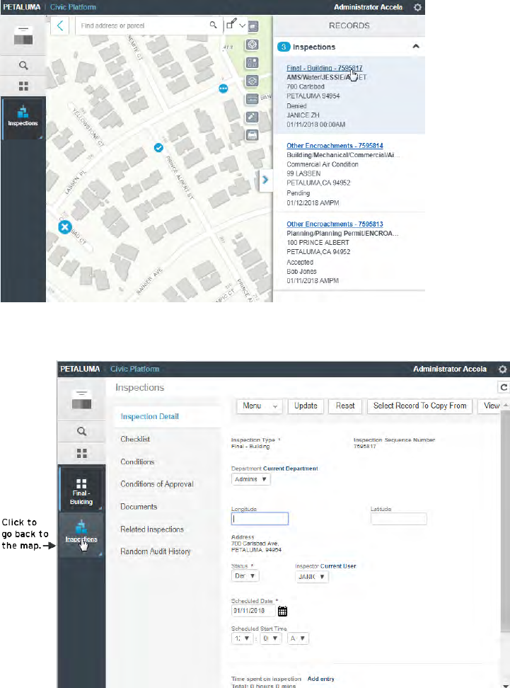
Task: Click the launchpad icon in the top window sidebar
Action: pos(23,36)
